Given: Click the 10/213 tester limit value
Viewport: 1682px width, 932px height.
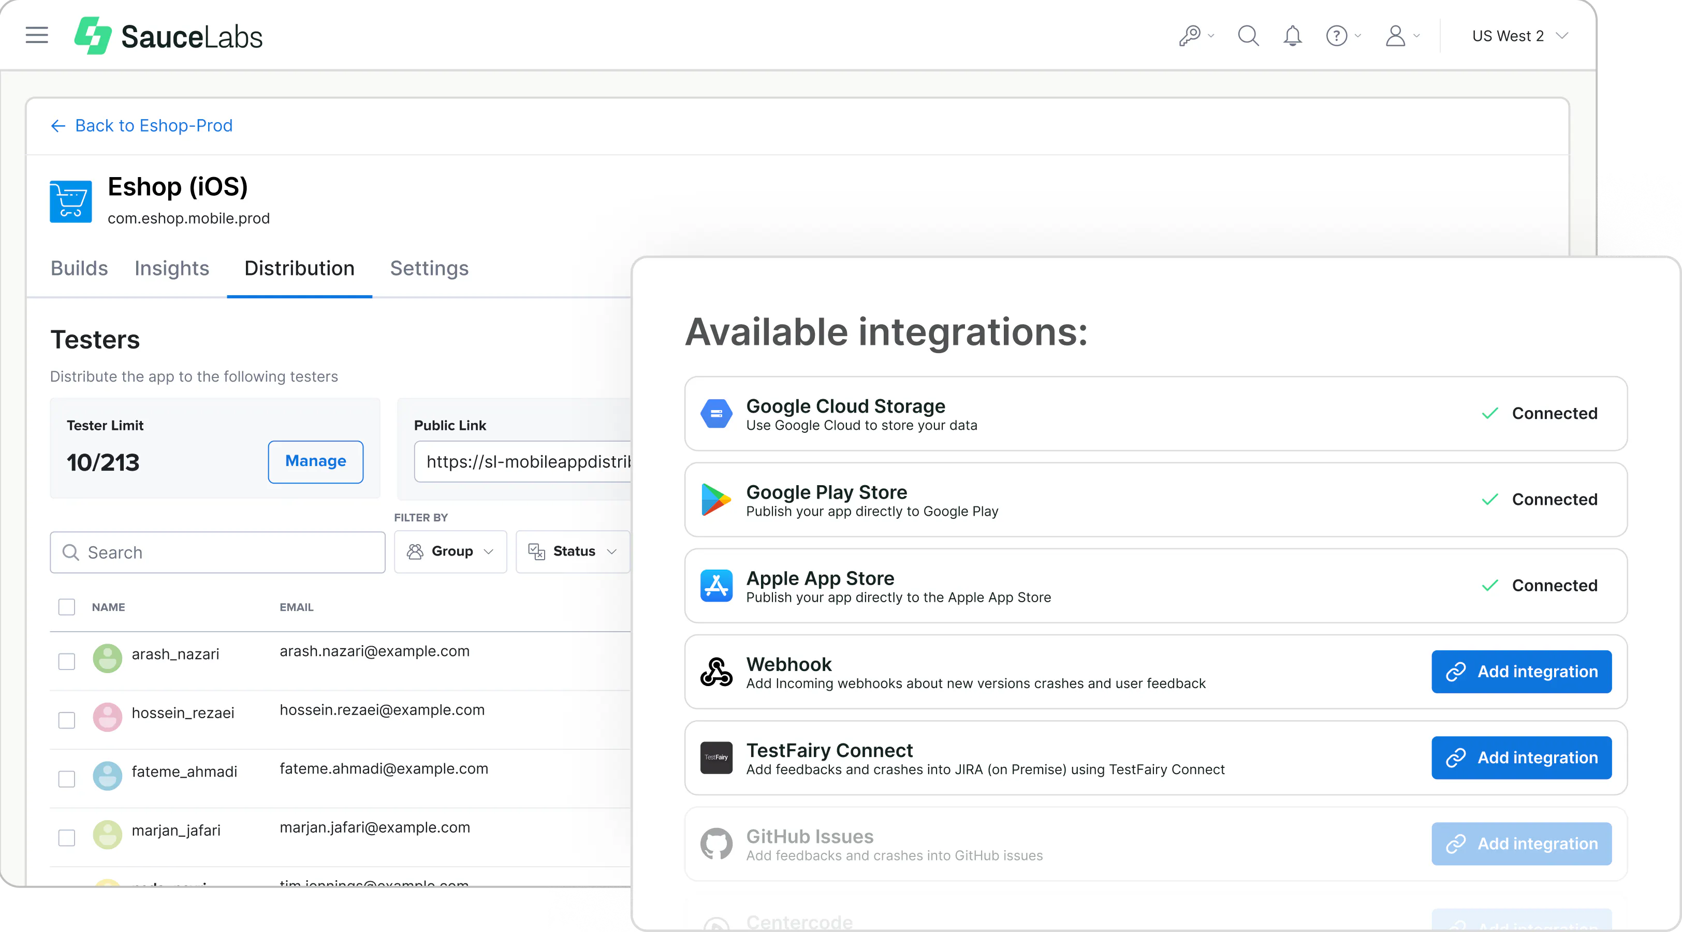Looking at the screenshot, I should click(x=103, y=463).
